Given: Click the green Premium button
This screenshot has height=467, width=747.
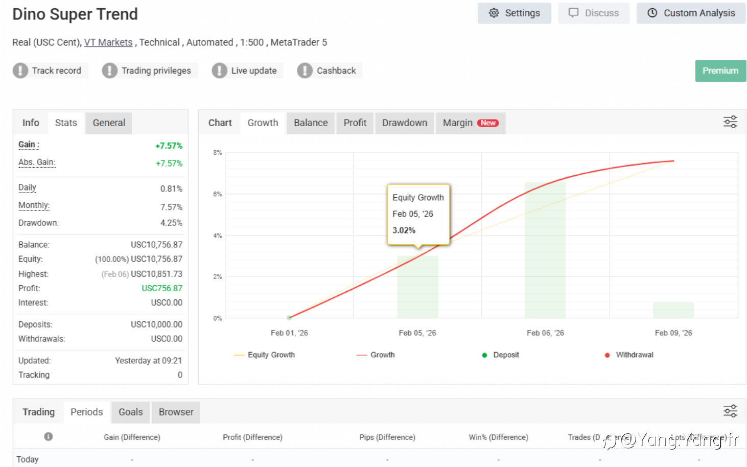Looking at the screenshot, I should pyautogui.click(x=720, y=71).
